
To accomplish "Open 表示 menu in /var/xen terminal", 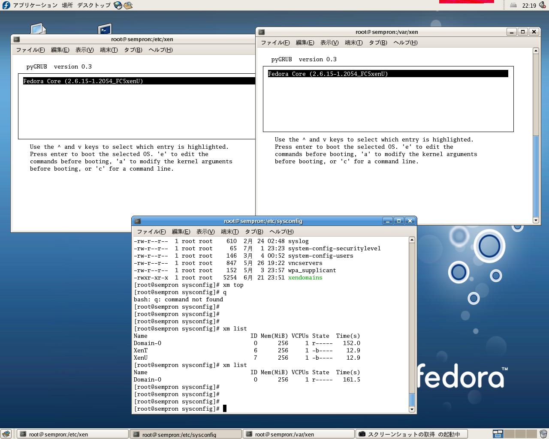I will tap(329, 42).
